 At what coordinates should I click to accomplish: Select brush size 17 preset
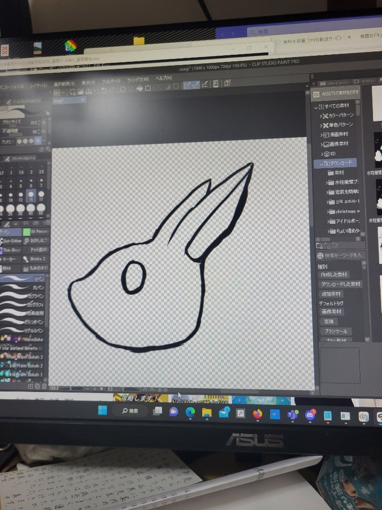point(41,196)
